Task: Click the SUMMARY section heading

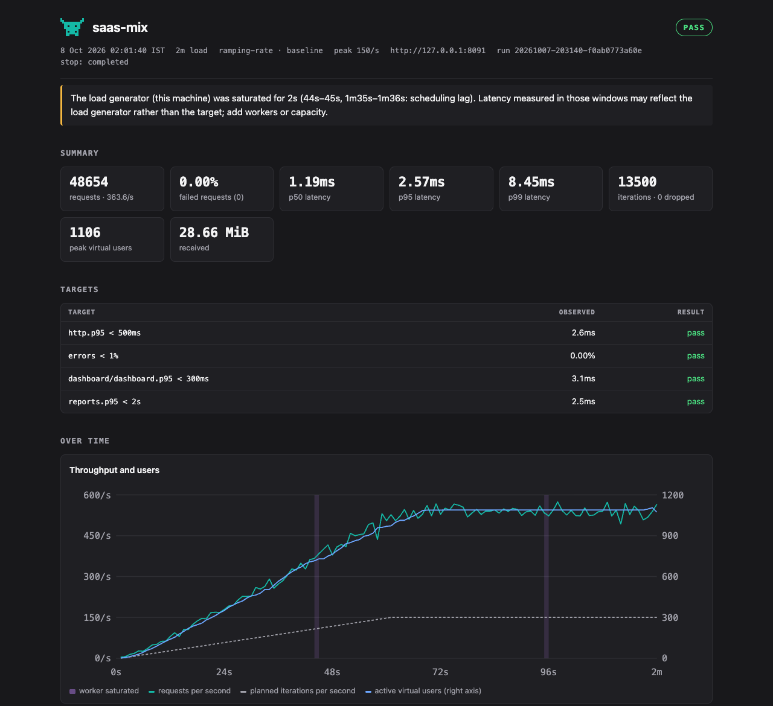Action: (79, 153)
